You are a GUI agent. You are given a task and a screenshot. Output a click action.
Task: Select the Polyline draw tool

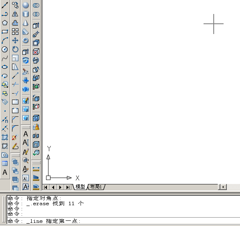5,14
